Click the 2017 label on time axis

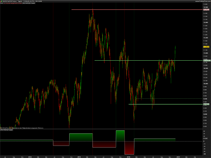pyautogui.click(x=178, y=157)
